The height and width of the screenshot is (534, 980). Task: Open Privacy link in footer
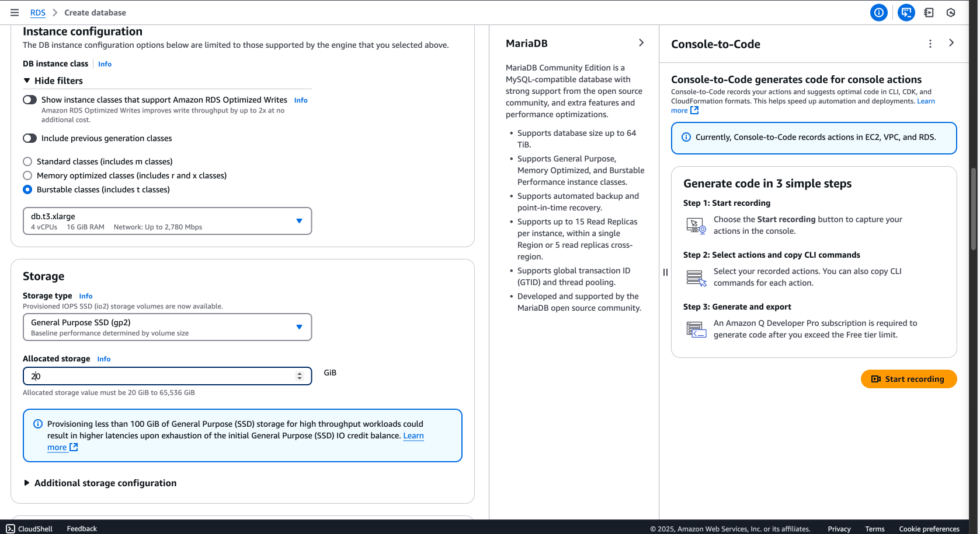click(839, 529)
